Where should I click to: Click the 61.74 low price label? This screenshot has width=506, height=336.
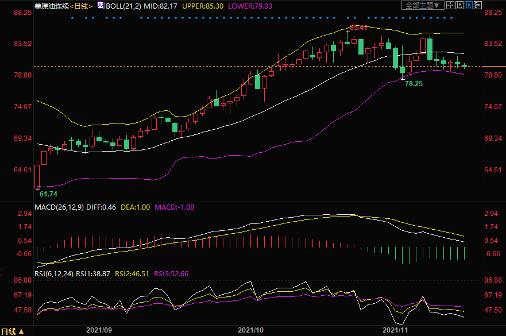coord(48,194)
